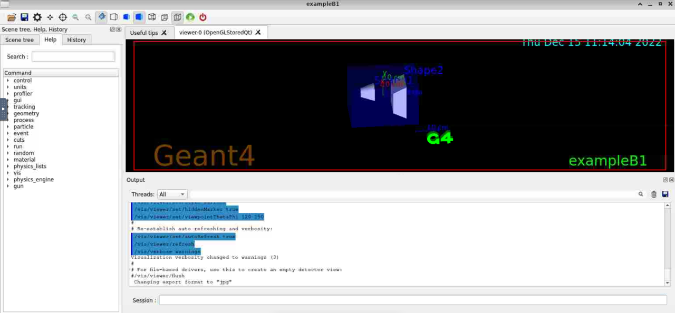Expand the particle command group

pyautogui.click(x=8, y=127)
